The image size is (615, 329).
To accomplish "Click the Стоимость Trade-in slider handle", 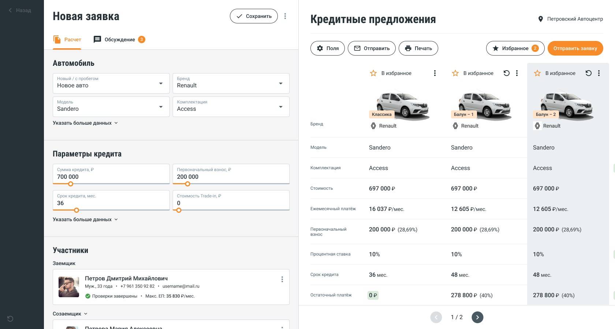I will coord(179,210).
